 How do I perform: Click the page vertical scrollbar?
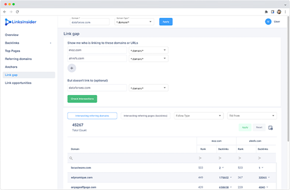point(288,79)
